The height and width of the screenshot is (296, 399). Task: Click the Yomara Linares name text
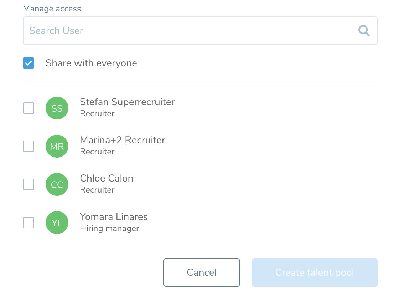pos(114,217)
